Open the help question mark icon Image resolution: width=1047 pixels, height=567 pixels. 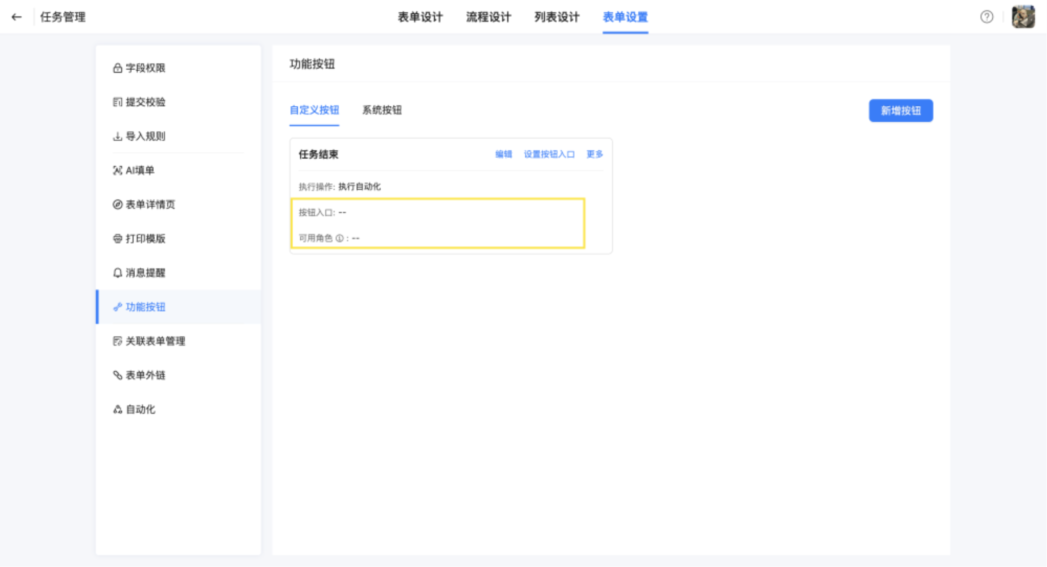[986, 17]
